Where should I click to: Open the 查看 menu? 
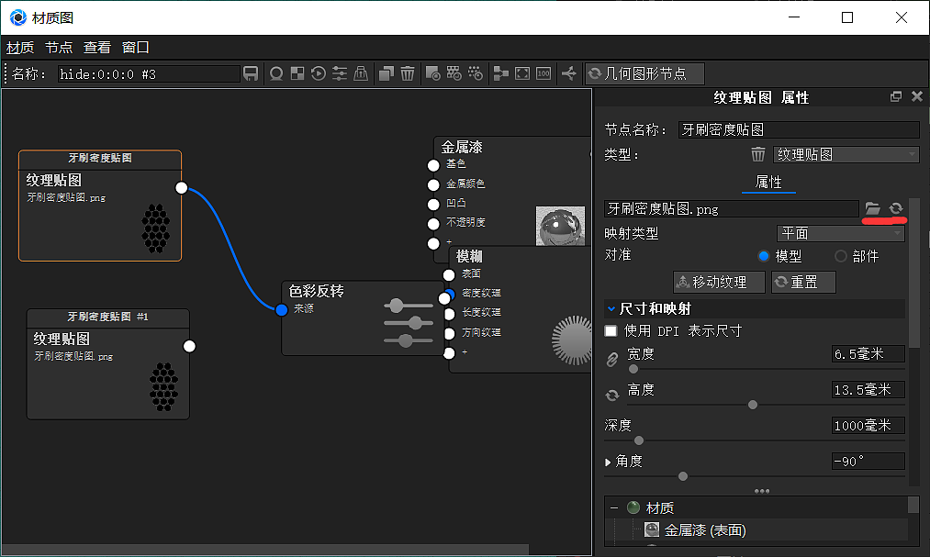pyautogui.click(x=97, y=47)
